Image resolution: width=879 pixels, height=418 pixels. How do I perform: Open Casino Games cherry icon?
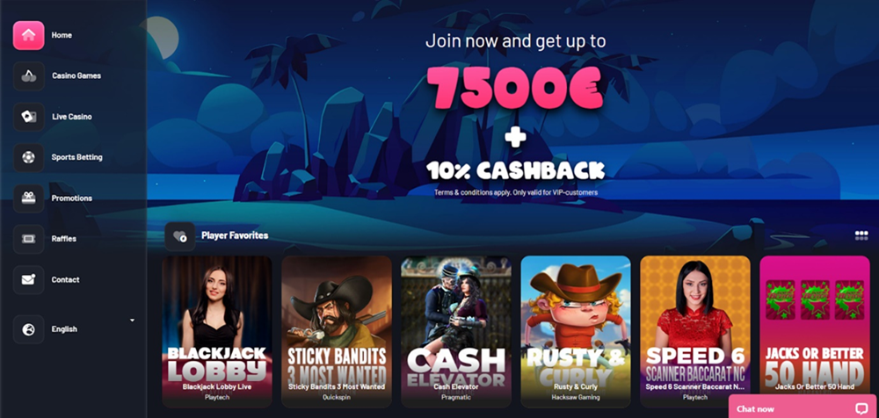pos(29,76)
